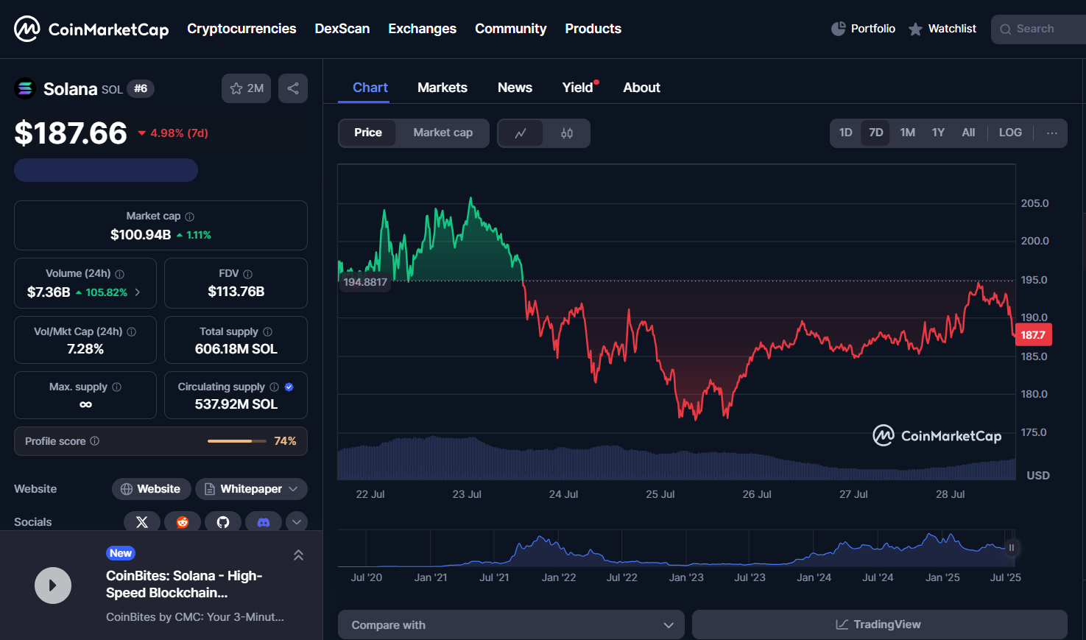1086x640 pixels.
Task: Expand Volume (24h) details arrow
Action: tap(138, 292)
